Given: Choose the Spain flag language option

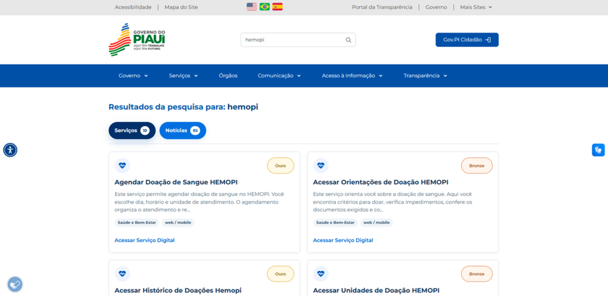Looking at the screenshot, I should tap(278, 7).
